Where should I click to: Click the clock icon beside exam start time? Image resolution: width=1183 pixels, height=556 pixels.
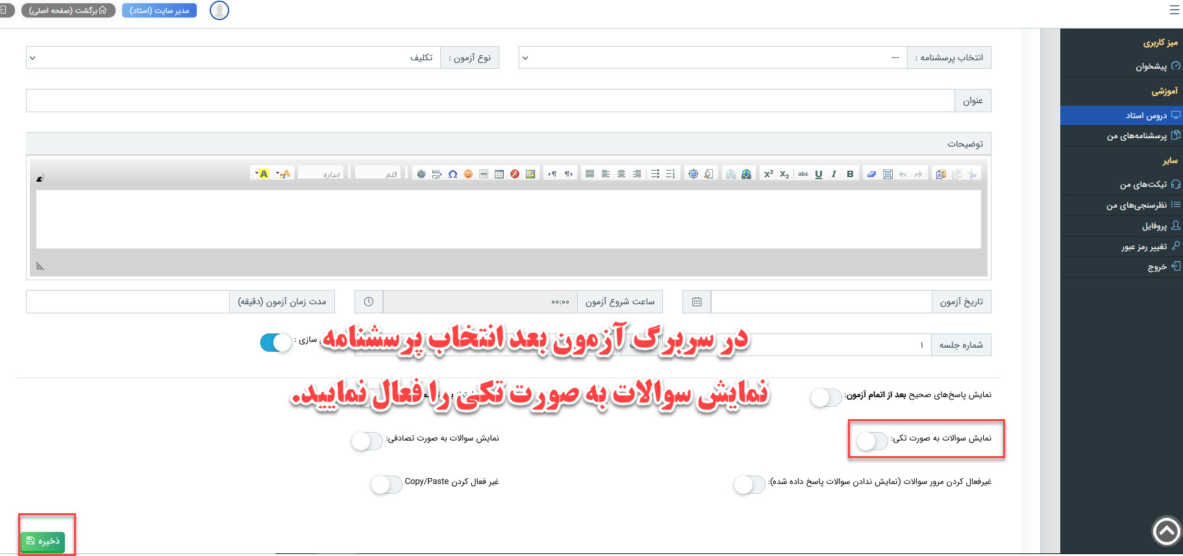[x=369, y=302]
